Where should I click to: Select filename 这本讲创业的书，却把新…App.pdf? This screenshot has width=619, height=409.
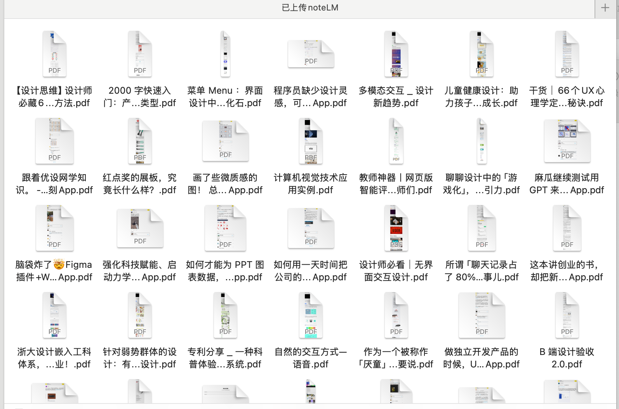(x=567, y=271)
